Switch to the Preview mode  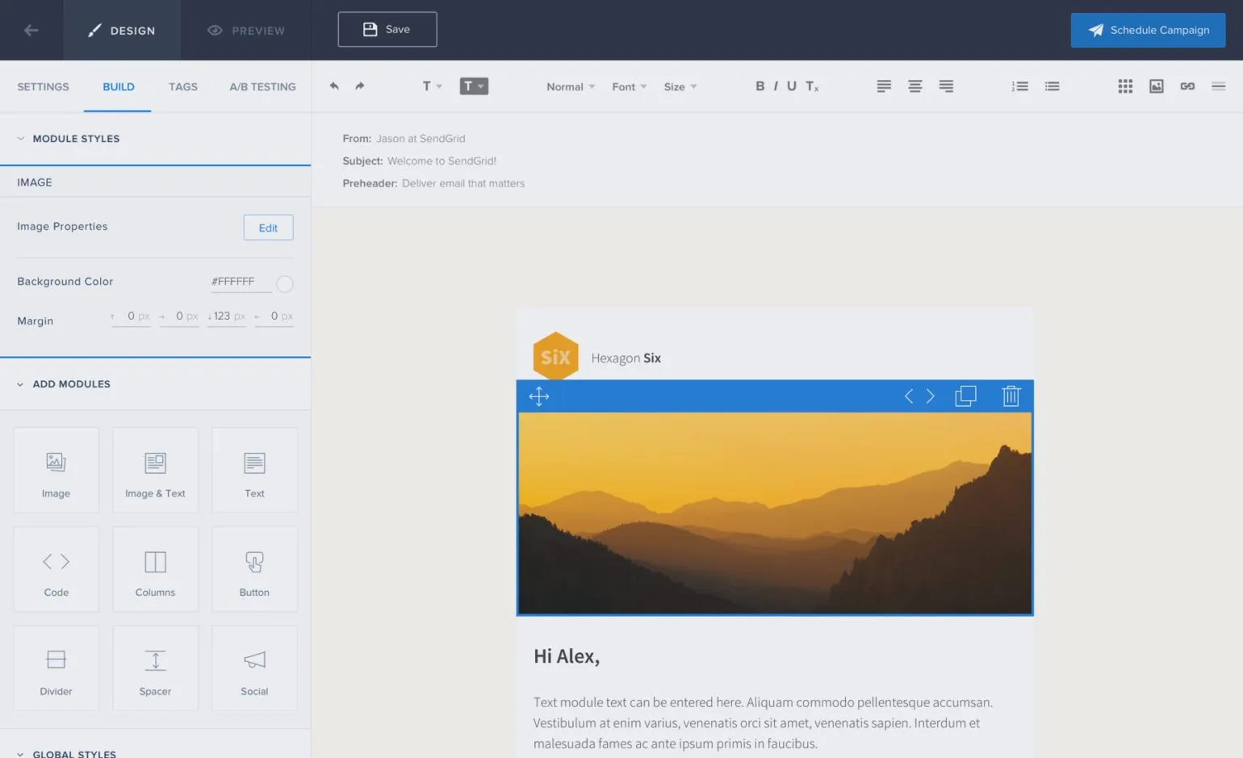[246, 30]
